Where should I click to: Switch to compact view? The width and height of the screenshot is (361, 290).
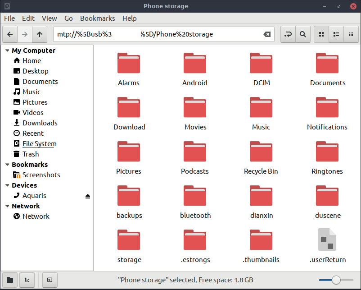pyautogui.click(x=350, y=34)
